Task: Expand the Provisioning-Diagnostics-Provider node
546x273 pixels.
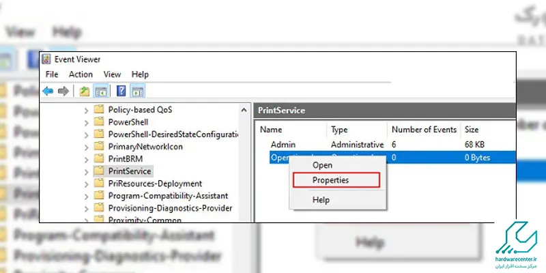Action: click(87, 209)
